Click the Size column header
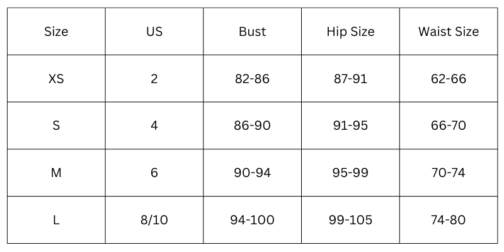Screen dimensions: 504x252 pos(56,31)
